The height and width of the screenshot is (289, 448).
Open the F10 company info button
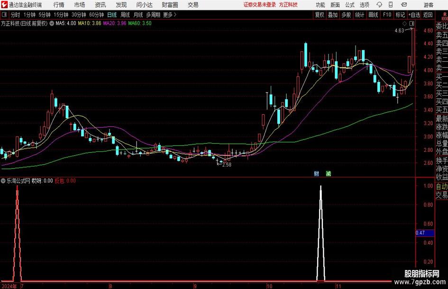(x=387, y=15)
